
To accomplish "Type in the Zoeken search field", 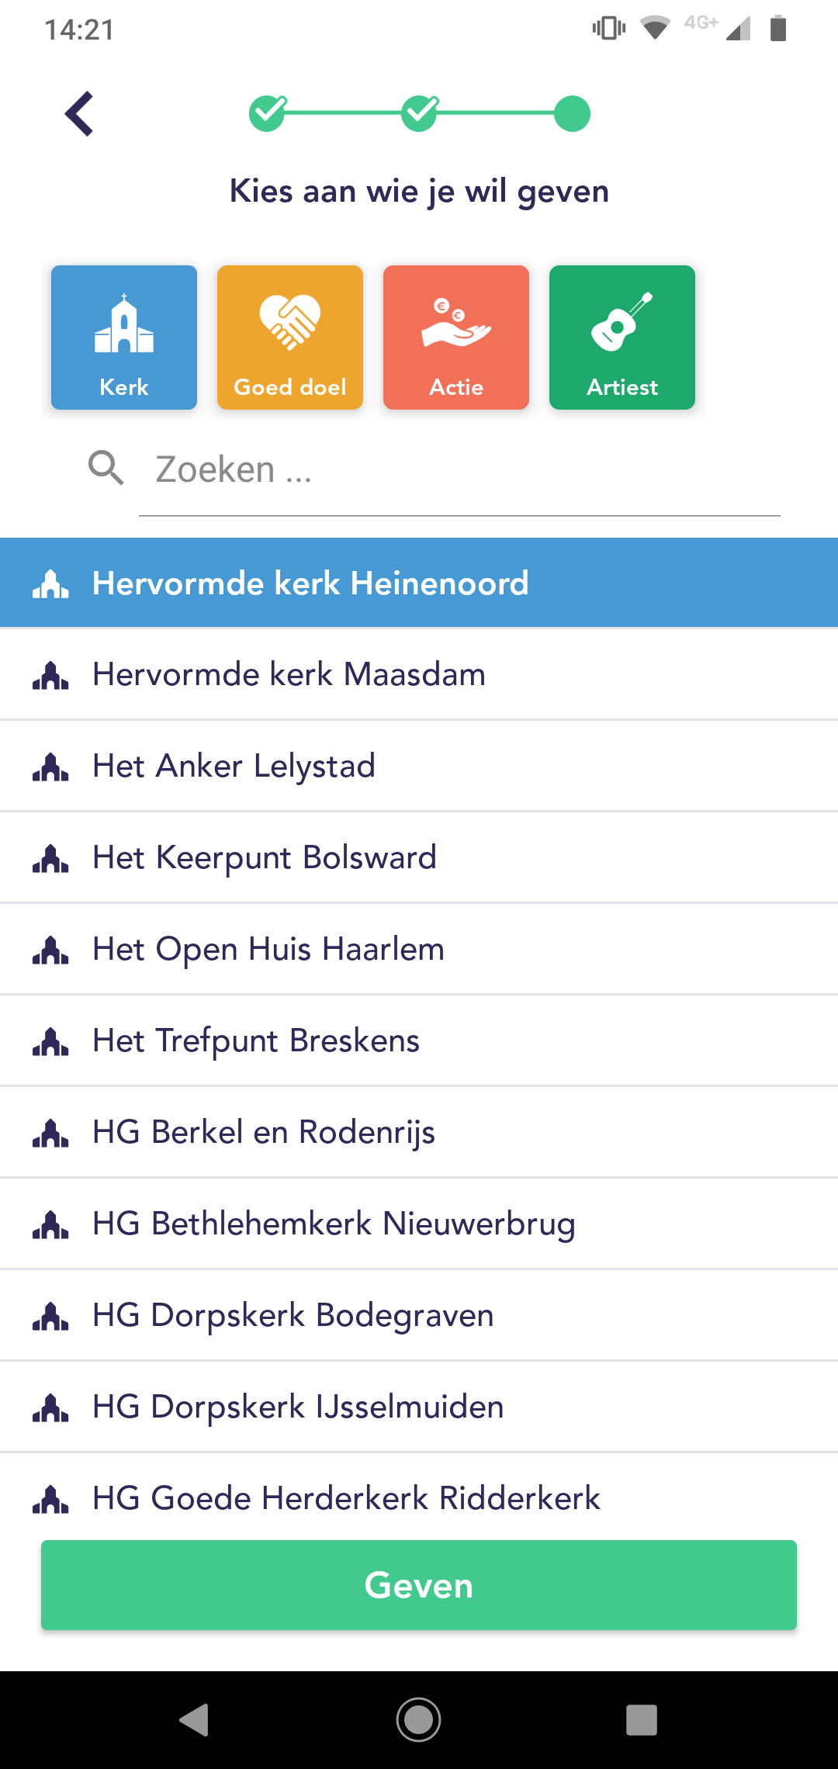I will pyautogui.click(x=458, y=470).
